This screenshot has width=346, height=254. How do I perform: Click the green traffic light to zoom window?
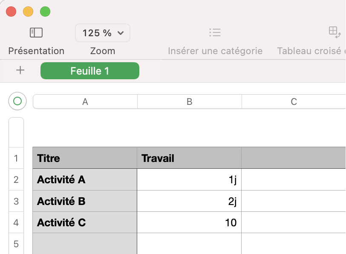pos(45,12)
